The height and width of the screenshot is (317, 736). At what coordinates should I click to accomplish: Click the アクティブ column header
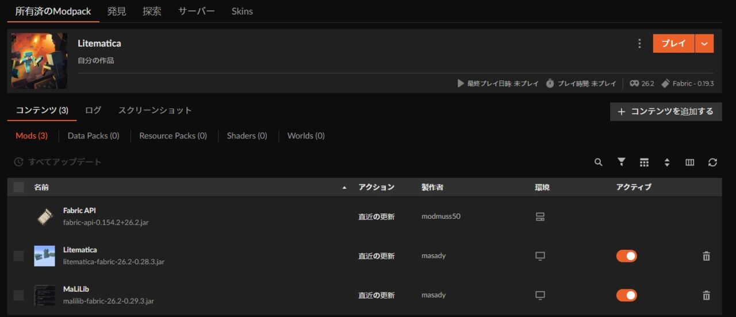(x=634, y=187)
